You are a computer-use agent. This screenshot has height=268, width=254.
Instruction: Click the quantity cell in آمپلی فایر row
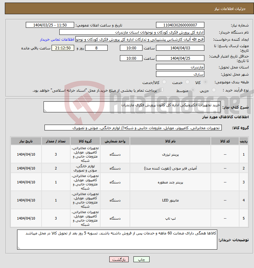point(56,168)
